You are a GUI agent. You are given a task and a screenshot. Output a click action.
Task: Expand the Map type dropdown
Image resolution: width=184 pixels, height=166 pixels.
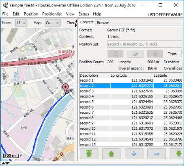[53, 23]
